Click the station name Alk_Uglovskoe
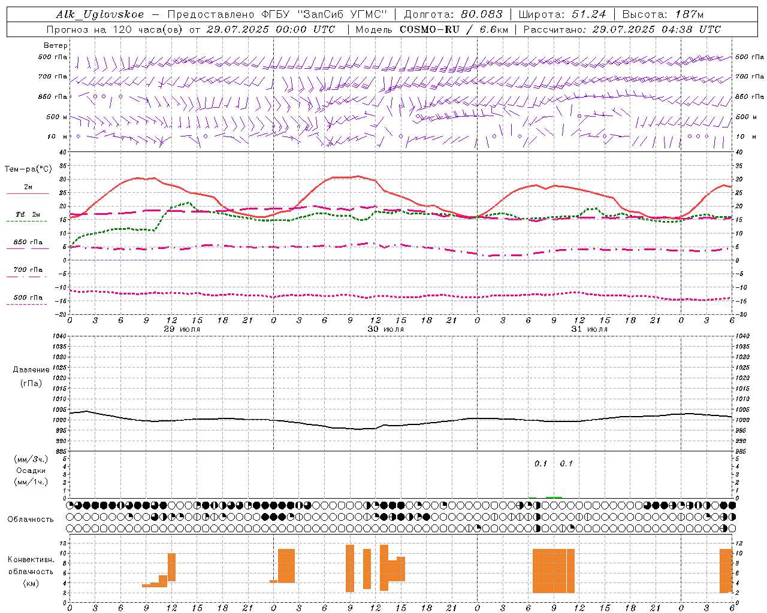 (99, 14)
